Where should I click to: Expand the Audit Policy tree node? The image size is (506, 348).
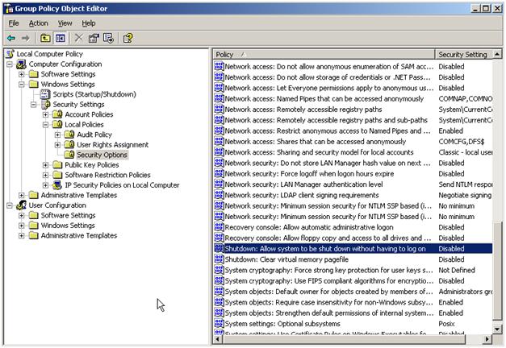coord(58,135)
